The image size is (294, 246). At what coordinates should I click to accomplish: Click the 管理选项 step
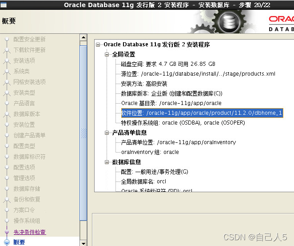tap(24, 178)
